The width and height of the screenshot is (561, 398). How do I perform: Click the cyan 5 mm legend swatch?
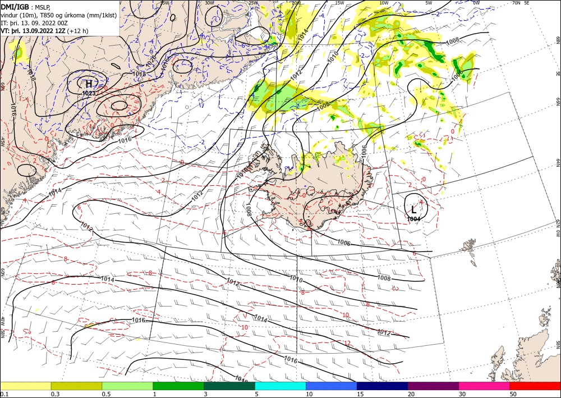click(x=280, y=386)
